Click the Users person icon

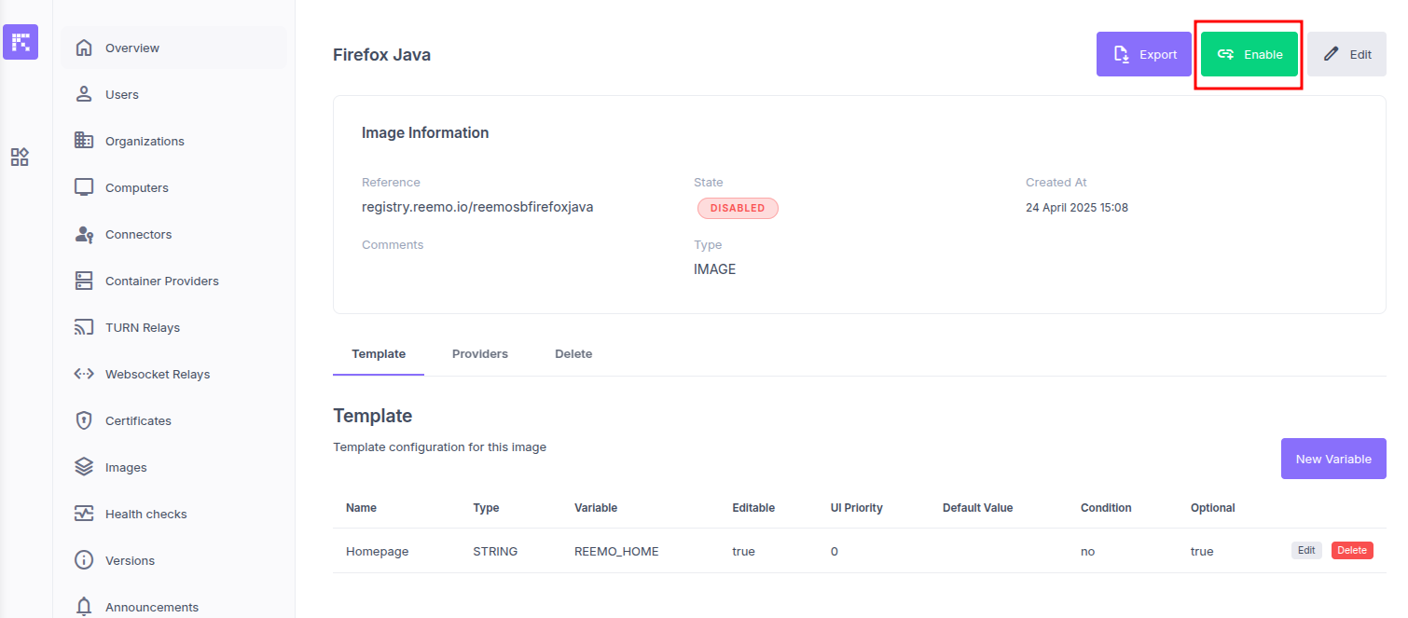pyautogui.click(x=84, y=94)
